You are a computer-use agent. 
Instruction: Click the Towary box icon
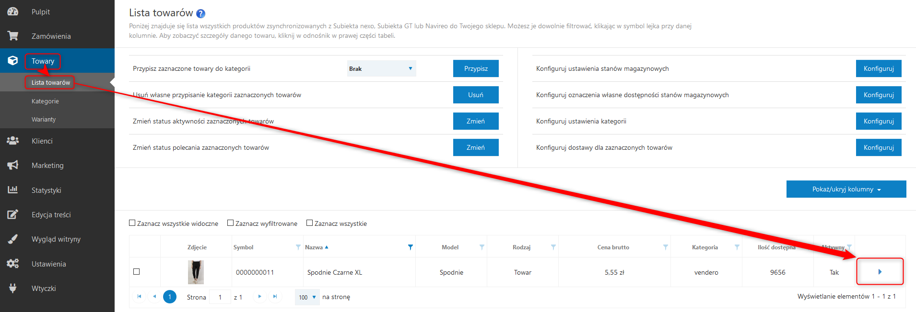(13, 61)
